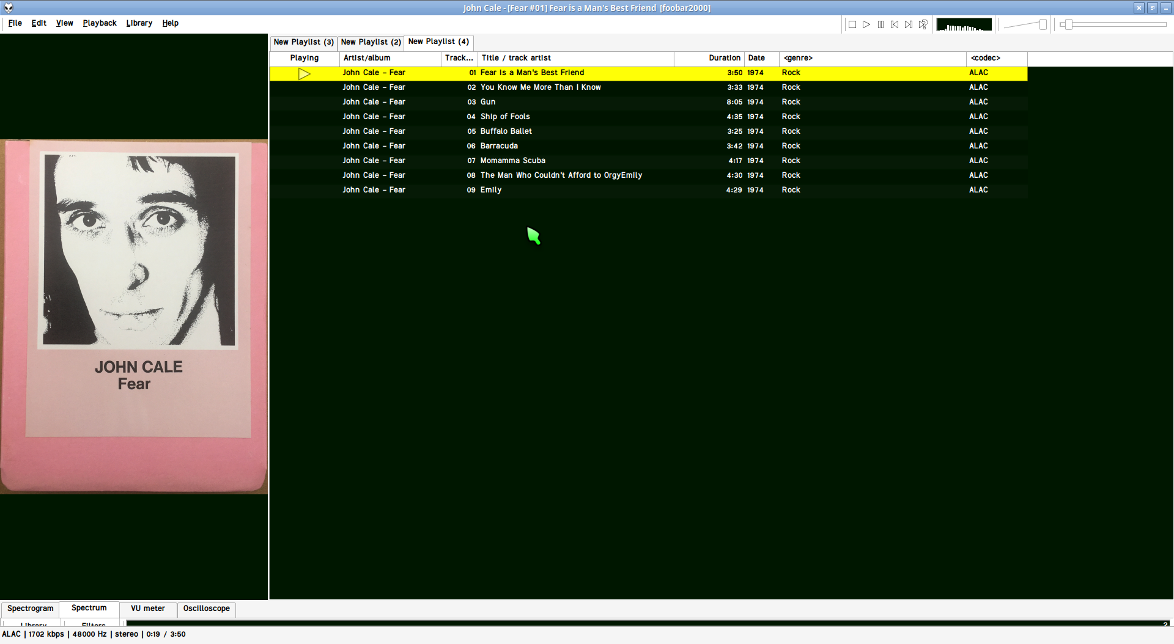Select the track "Ship of Fools"
This screenshot has height=644, width=1174.
click(648, 117)
